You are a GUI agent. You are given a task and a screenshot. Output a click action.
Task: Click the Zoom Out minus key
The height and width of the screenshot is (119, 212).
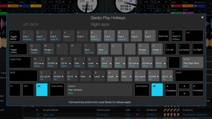pos(163,36)
